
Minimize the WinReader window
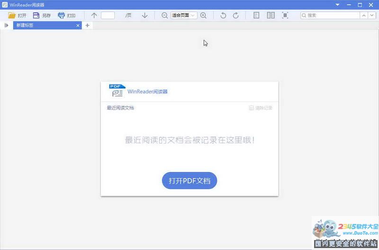(349, 5)
